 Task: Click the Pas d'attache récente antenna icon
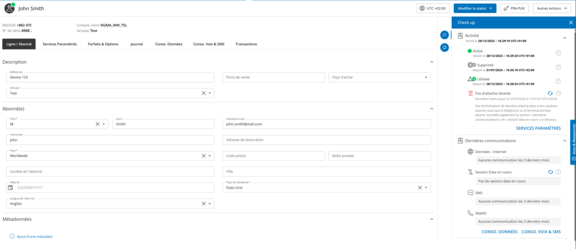point(470,93)
